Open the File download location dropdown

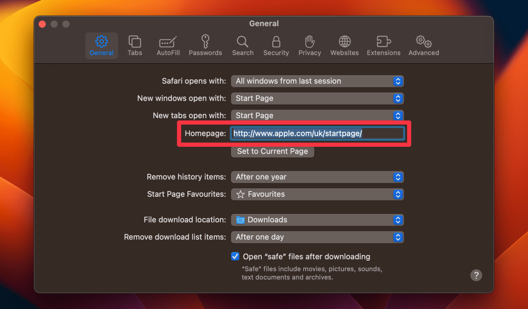[317, 220]
